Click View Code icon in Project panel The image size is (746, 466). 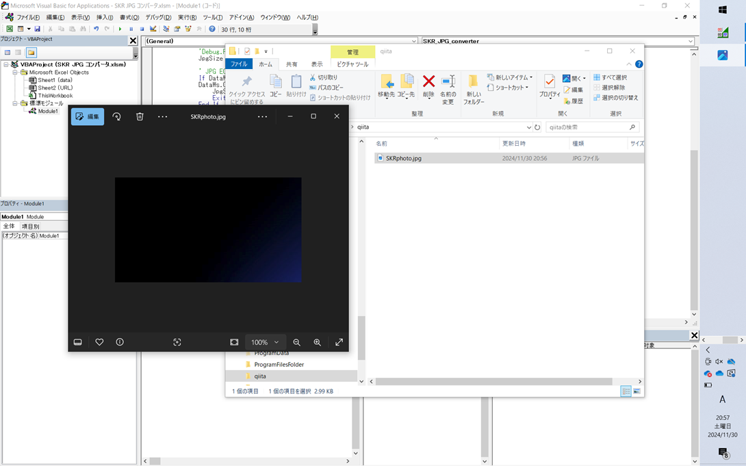(x=8, y=52)
